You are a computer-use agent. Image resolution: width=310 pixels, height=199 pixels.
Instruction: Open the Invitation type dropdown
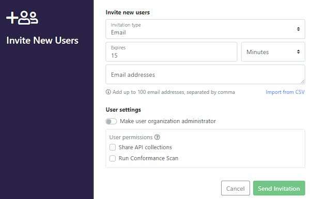click(x=205, y=29)
